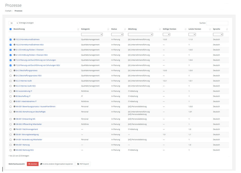The width and height of the screenshot is (241, 173).
Task: Click the red Löschen button
Action: pos(32,164)
